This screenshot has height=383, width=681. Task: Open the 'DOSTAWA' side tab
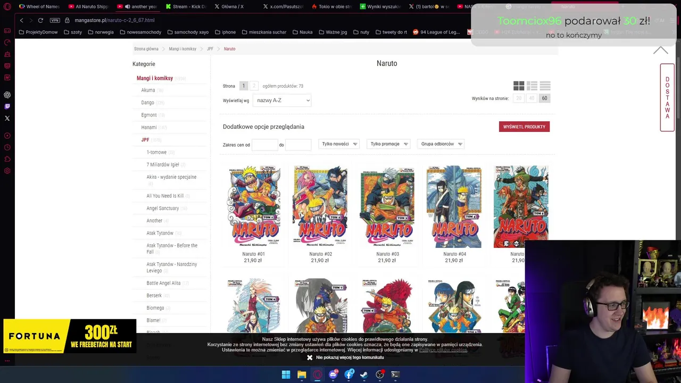coord(667,97)
